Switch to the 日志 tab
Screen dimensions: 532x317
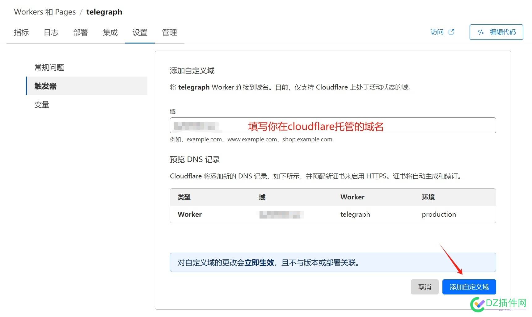pyautogui.click(x=51, y=32)
